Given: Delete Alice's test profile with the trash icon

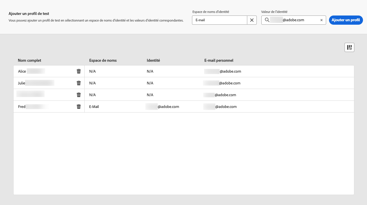Looking at the screenshot, I should 79,71.
